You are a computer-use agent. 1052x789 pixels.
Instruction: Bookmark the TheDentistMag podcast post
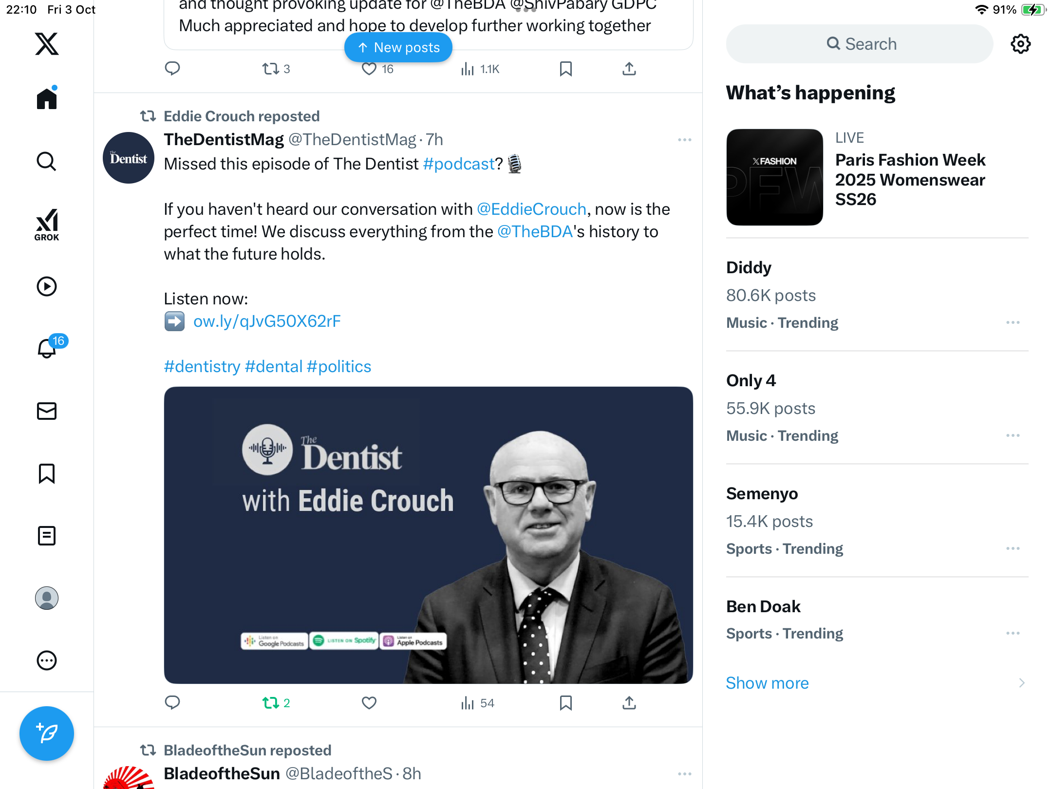point(565,703)
